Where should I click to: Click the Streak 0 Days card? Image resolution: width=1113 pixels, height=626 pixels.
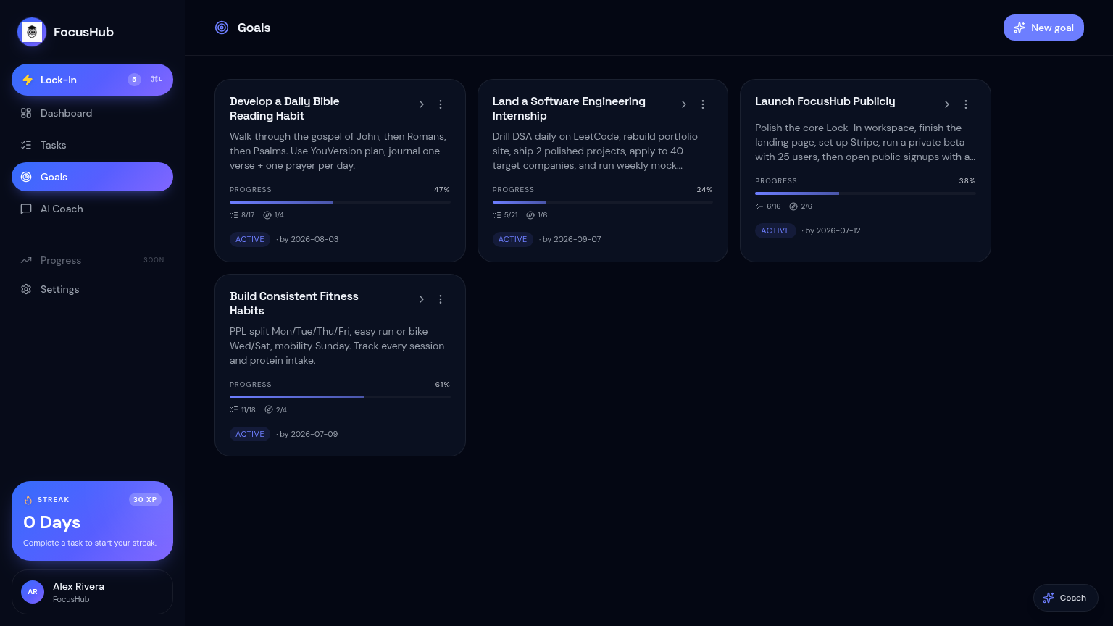[x=92, y=521]
